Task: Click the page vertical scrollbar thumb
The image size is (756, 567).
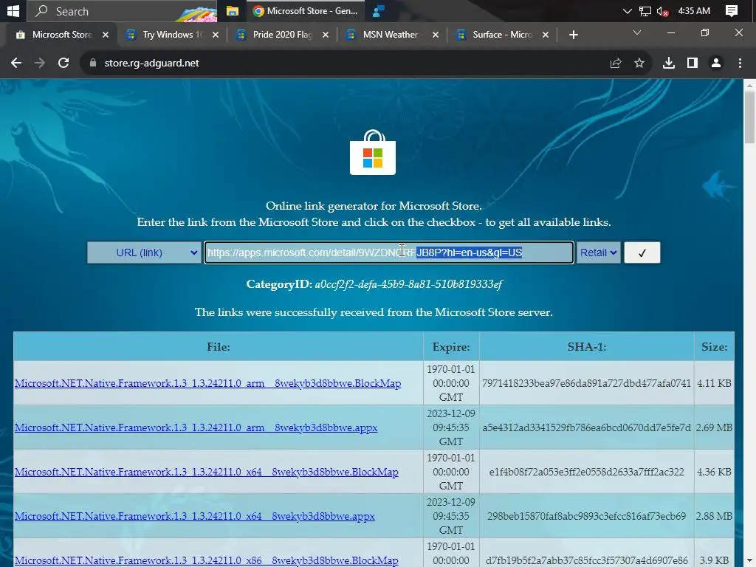Action: 749,117
